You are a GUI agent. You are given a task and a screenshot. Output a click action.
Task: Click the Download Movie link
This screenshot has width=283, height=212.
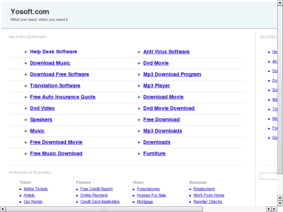[163, 97]
